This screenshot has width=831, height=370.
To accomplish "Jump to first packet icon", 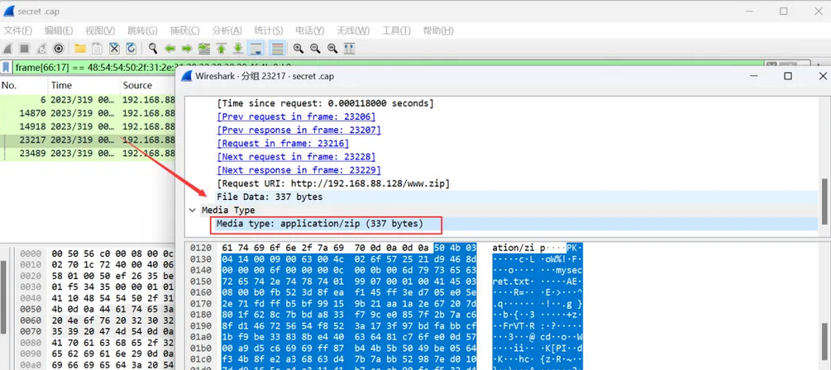I will coord(221,49).
